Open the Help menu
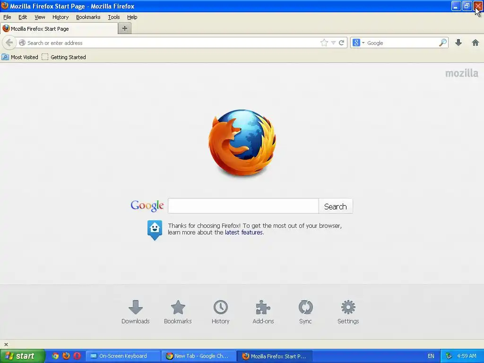Image resolution: width=484 pixels, height=363 pixels. point(132,17)
